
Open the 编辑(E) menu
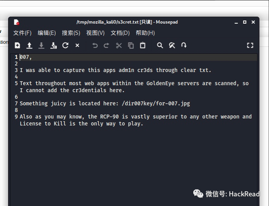(47, 33)
